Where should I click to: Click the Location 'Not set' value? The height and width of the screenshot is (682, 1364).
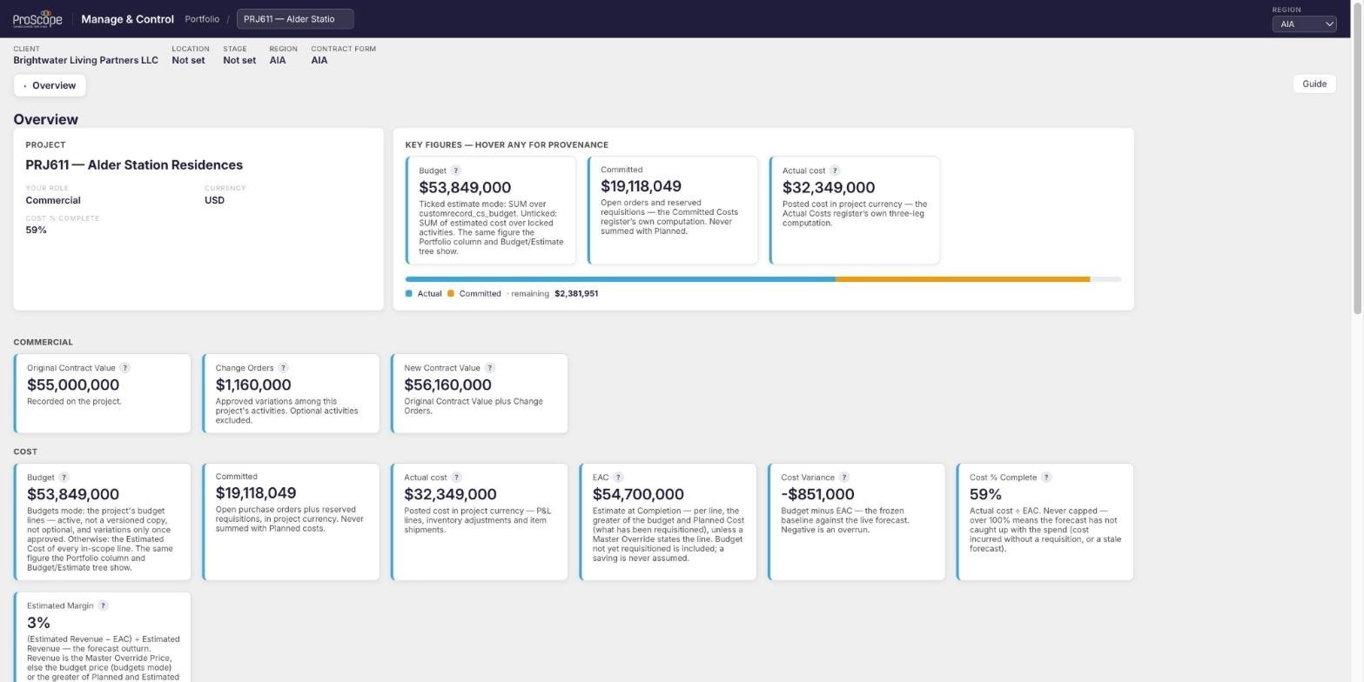(x=188, y=61)
